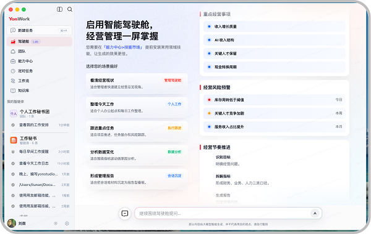Choose the 形成管理报告 scene card

click(137, 179)
